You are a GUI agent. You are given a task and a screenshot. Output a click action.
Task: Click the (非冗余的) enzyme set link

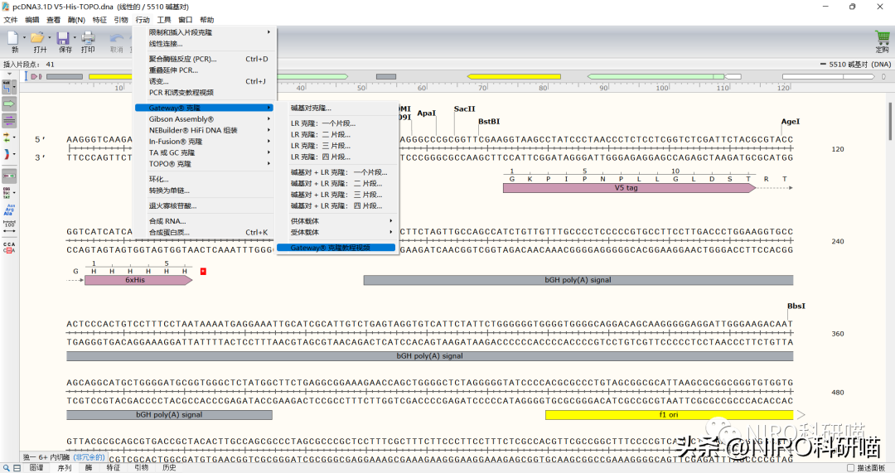click(x=89, y=457)
